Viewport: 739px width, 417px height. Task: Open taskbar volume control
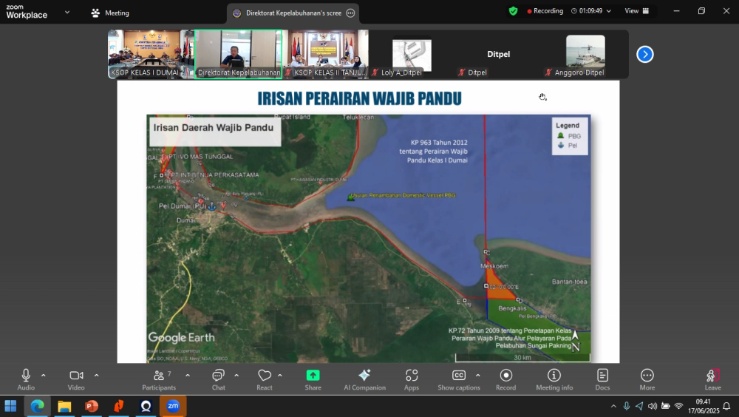653,406
